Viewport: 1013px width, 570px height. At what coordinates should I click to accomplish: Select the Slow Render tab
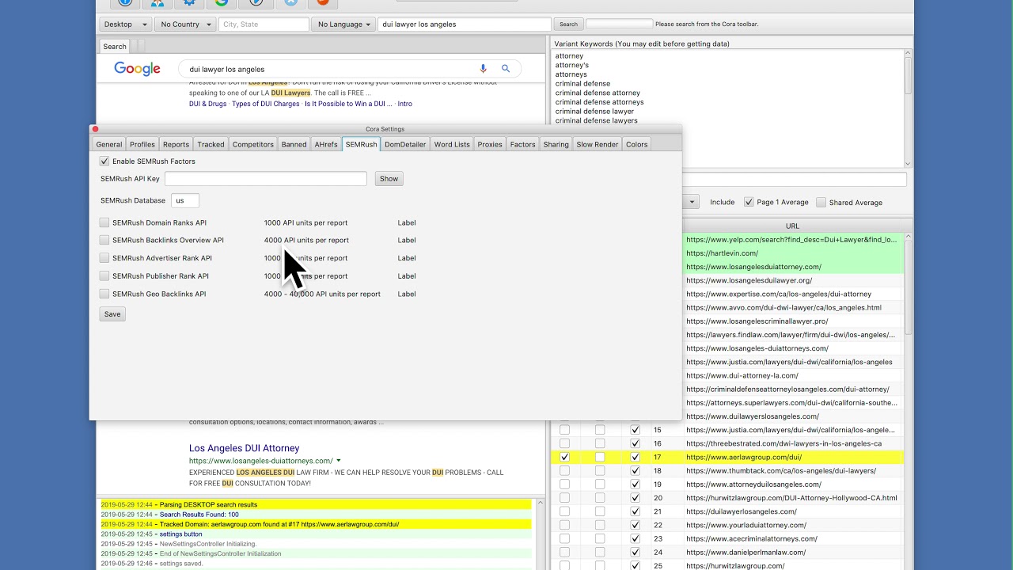pyautogui.click(x=598, y=144)
